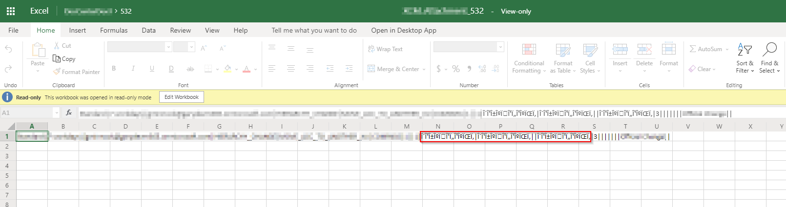Click the Format cells icon
This screenshot has height=207, width=786.
[x=669, y=49]
